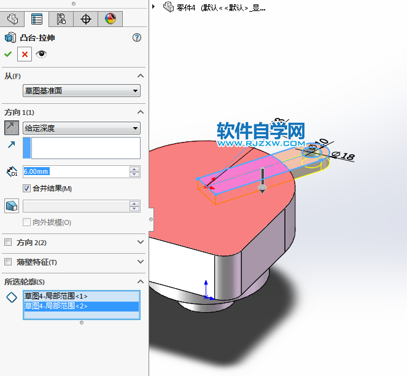Open the FeatureManager design tree tab
This screenshot has height=376, width=407.
pos(12,19)
